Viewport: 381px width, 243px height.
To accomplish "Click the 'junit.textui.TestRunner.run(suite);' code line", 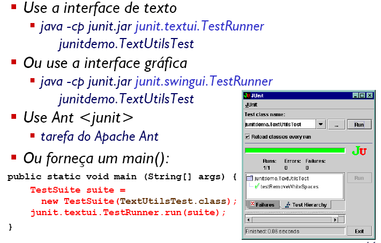I will click(x=128, y=212).
